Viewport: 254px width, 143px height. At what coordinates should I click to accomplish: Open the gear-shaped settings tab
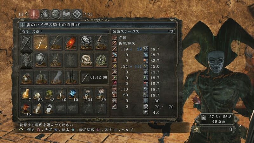77,14
